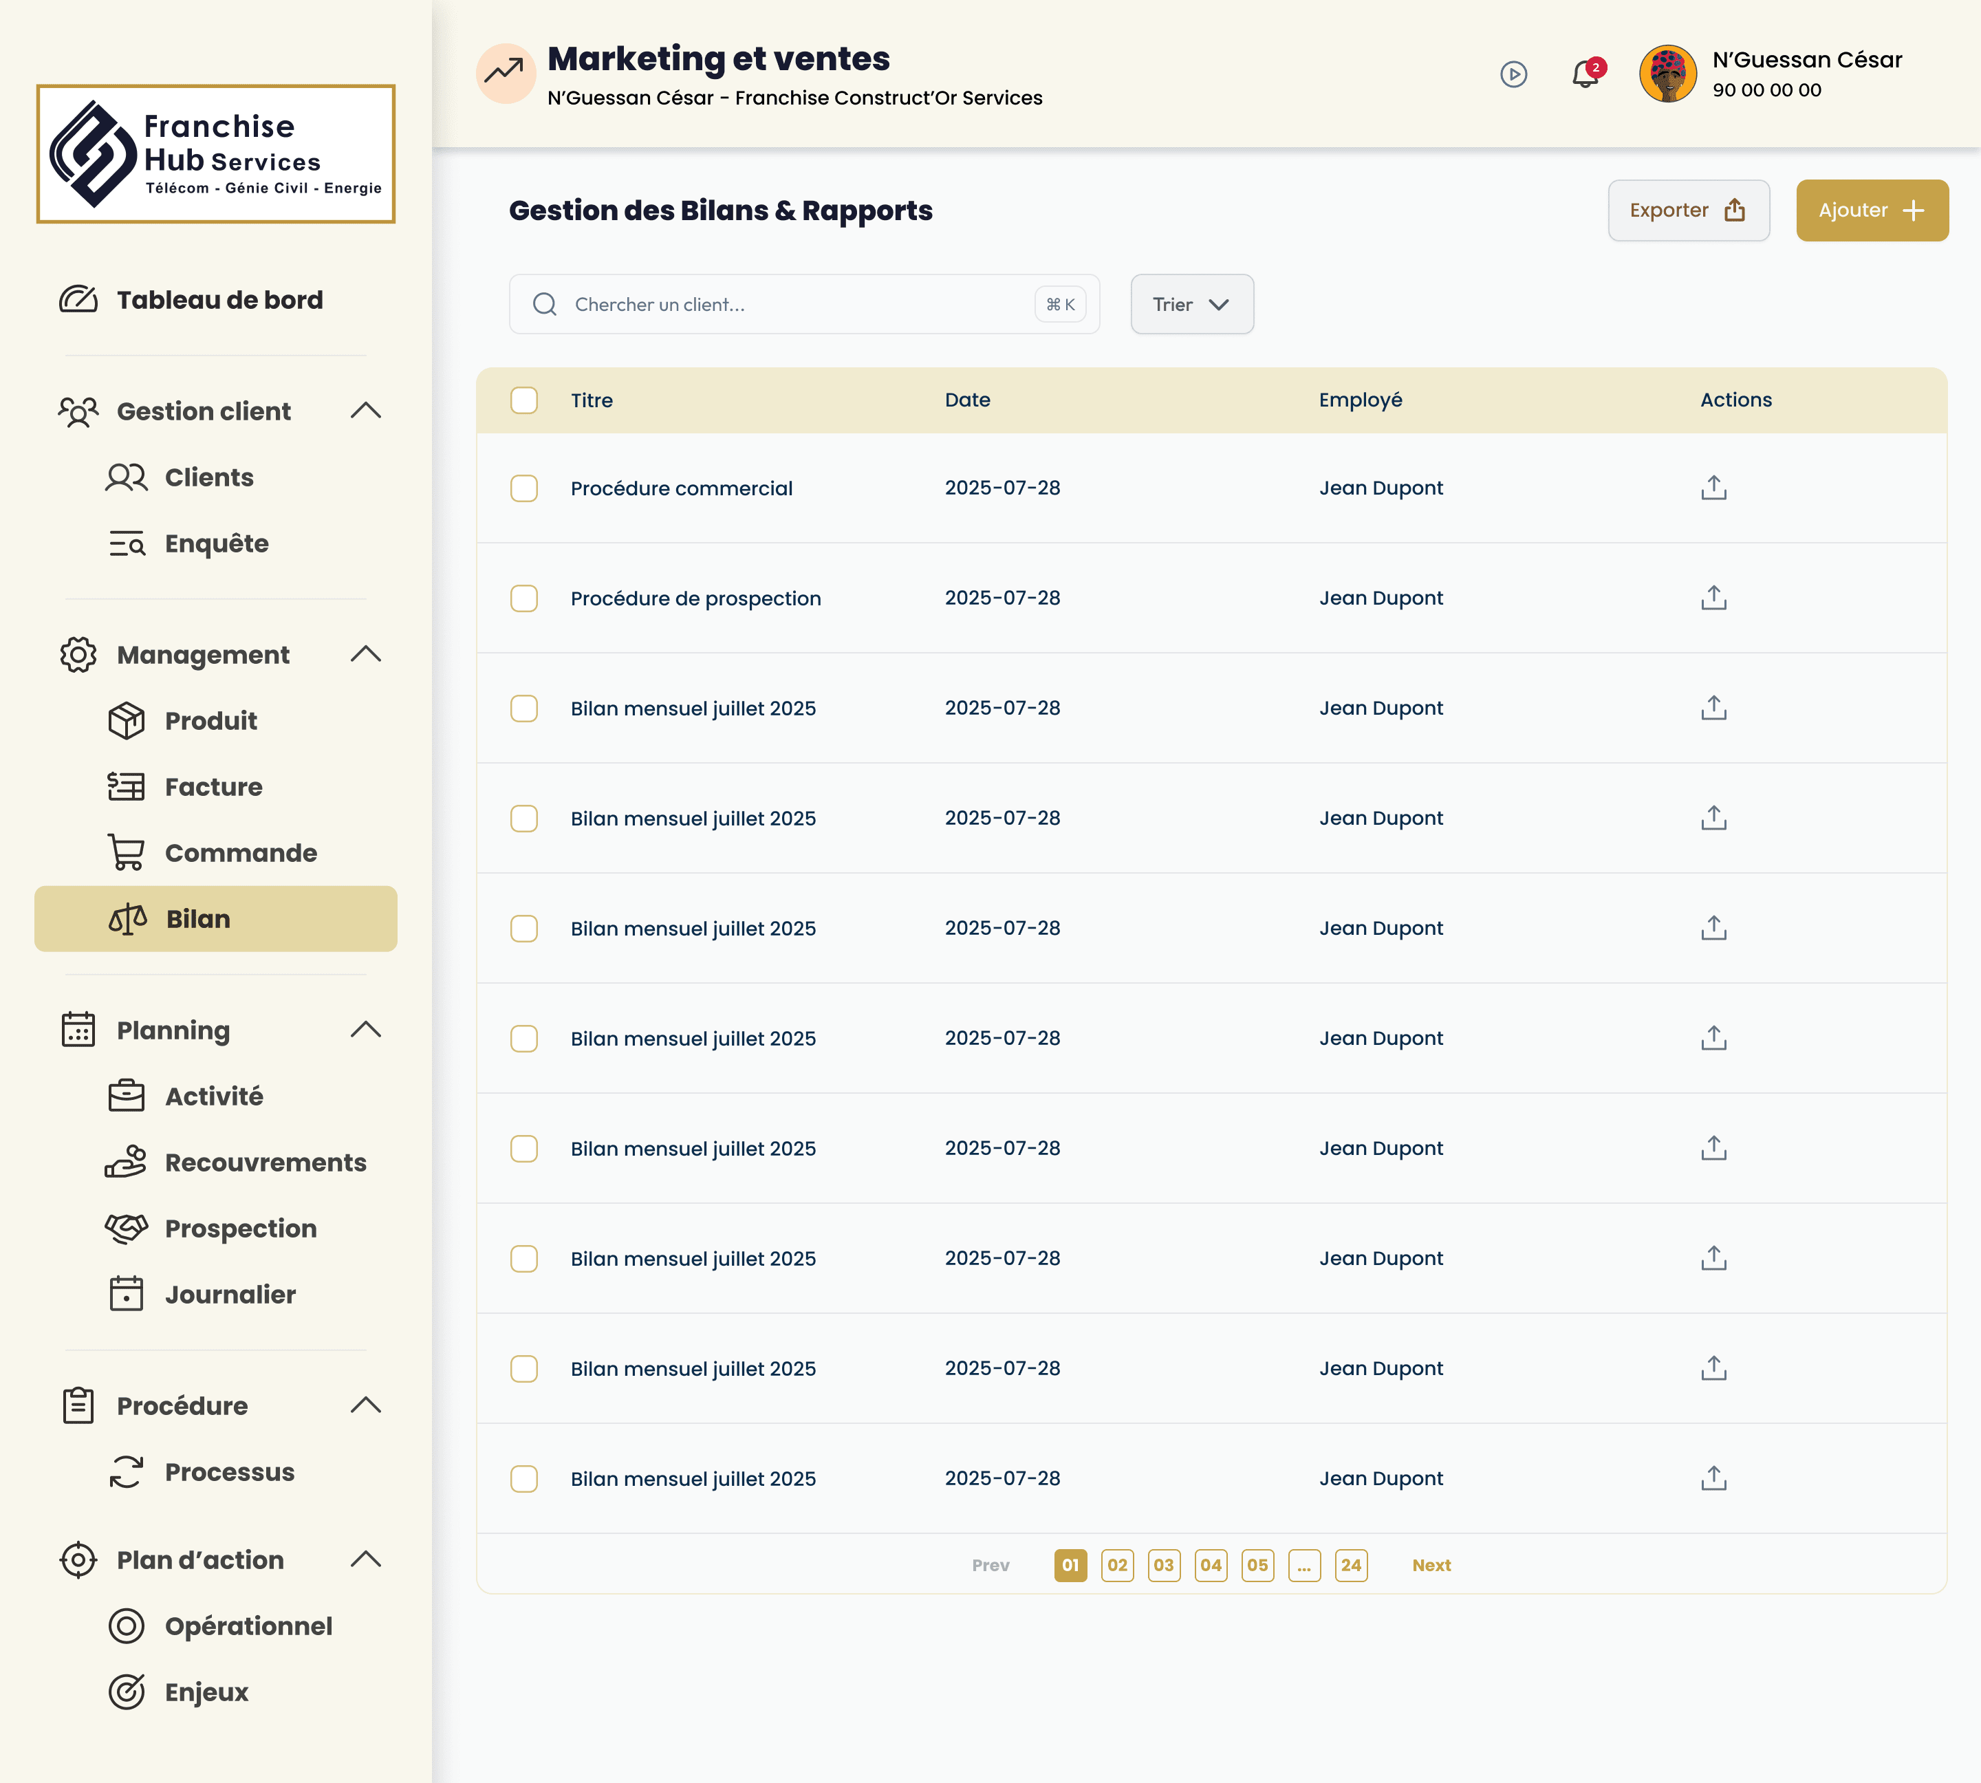Viewport: 1981px width, 1783px height.
Task: Click the Exporter button
Action: coord(1688,210)
